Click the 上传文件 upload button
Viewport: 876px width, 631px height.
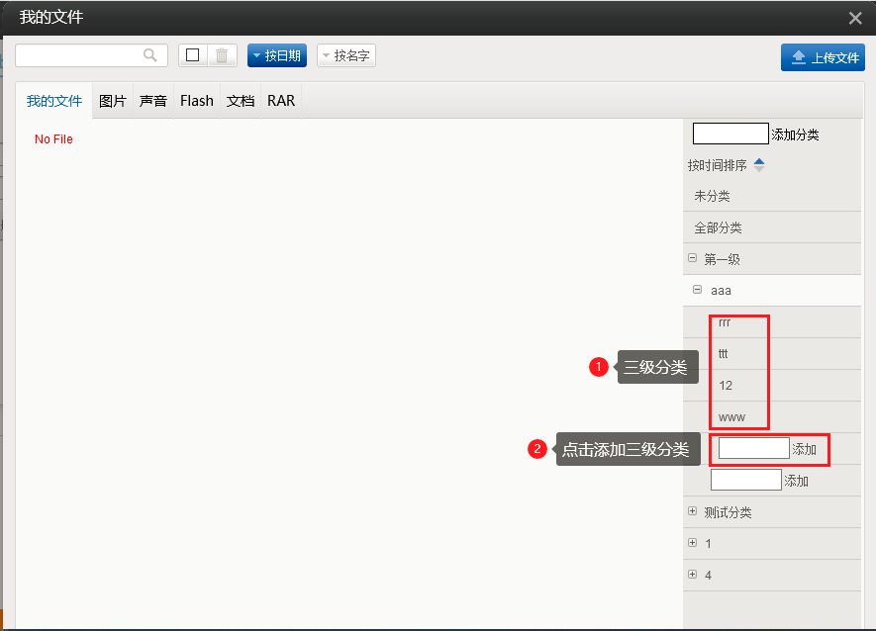pos(823,57)
